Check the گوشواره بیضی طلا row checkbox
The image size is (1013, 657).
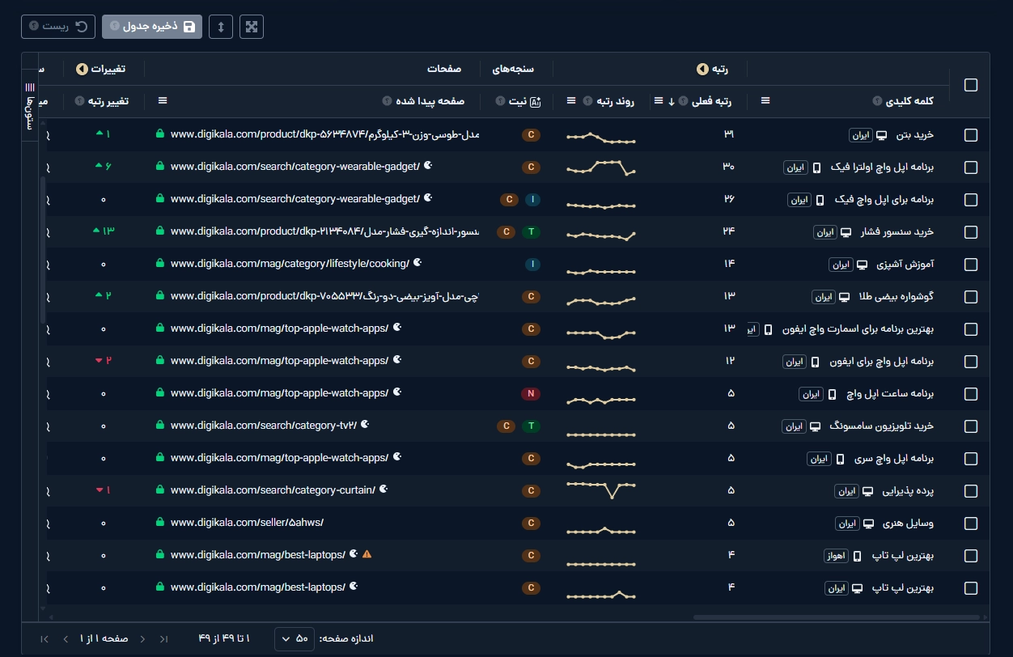pyautogui.click(x=971, y=297)
